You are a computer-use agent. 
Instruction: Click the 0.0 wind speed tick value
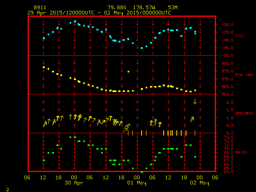point(230,133)
